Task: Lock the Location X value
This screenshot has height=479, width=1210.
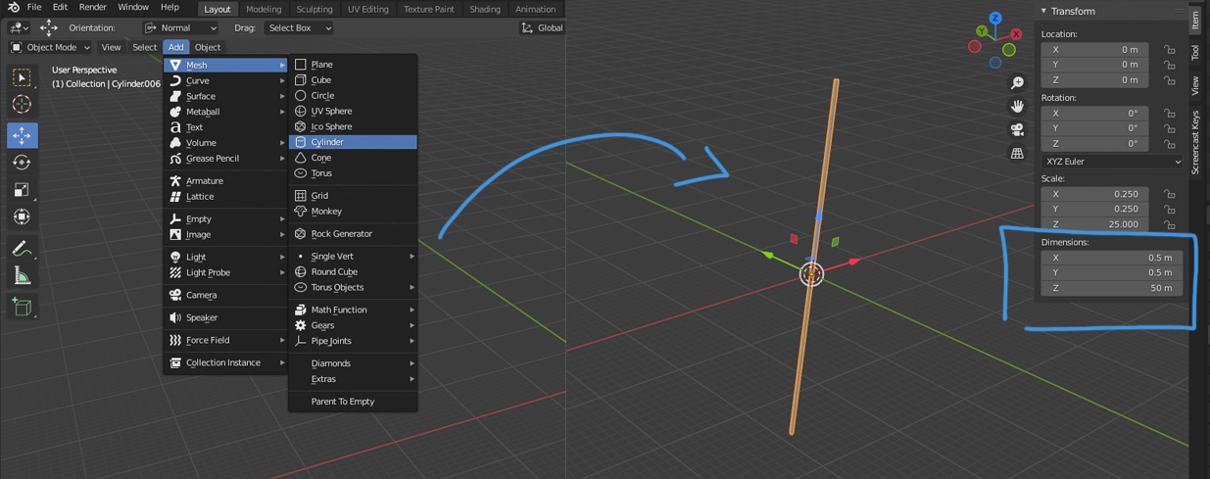Action: (x=1169, y=50)
